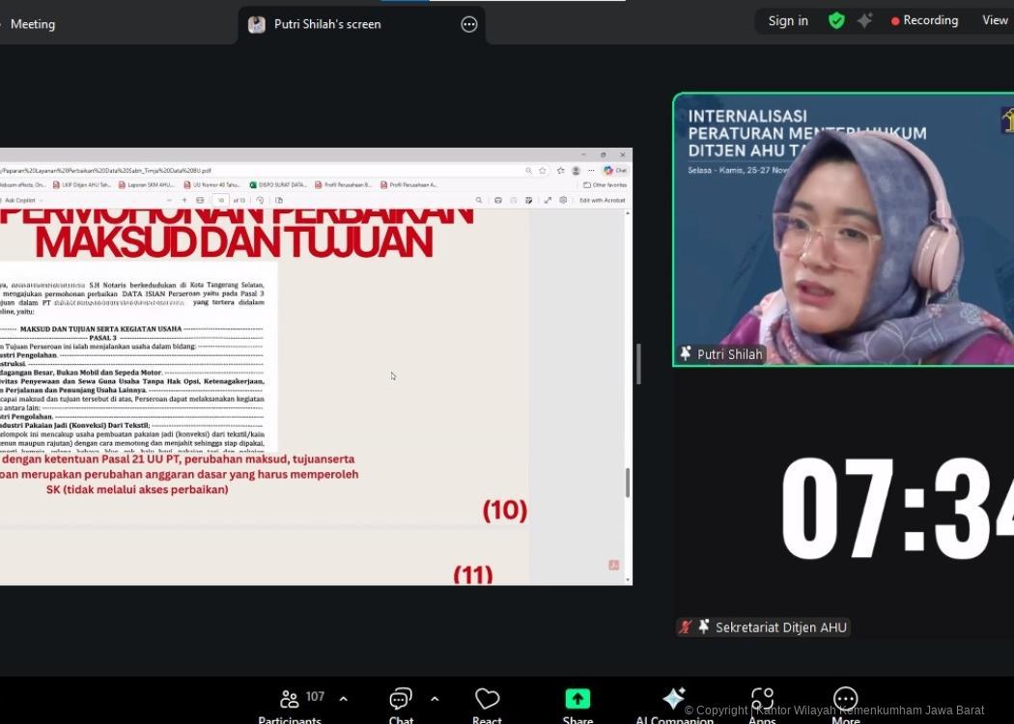The height and width of the screenshot is (724, 1014).
Task: Click the React heart icon
Action: tap(487, 699)
